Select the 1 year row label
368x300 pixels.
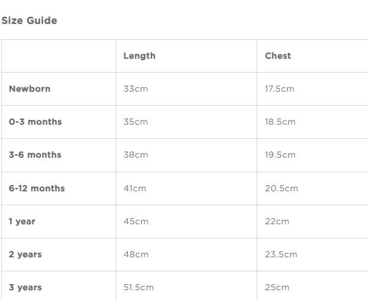click(22, 221)
